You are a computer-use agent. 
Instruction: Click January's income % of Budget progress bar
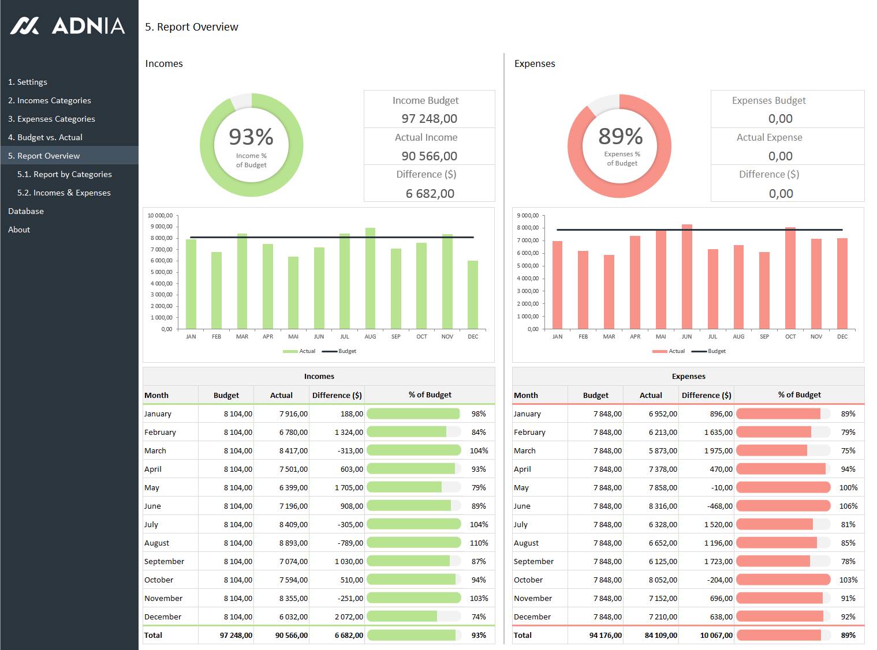[414, 414]
